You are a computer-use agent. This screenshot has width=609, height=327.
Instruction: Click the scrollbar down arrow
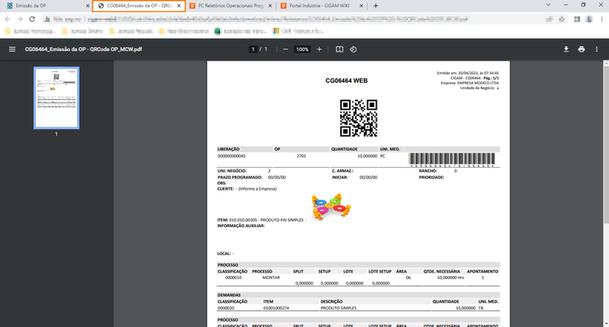tap(606, 324)
